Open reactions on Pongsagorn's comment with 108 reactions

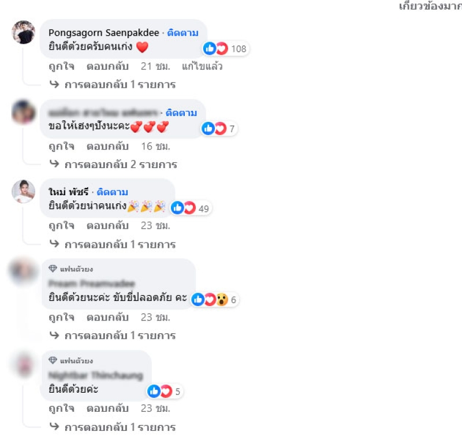pyautogui.click(x=225, y=49)
